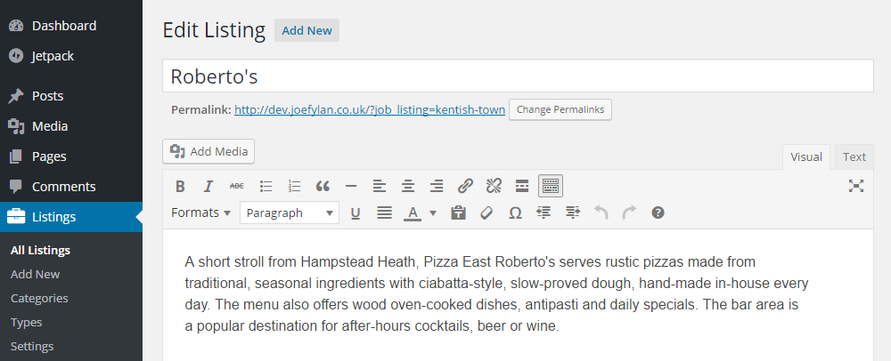Image resolution: width=891 pixels, height=361 pixels.
Task: Open listing Settings submenu
Action: click(32, 346)
